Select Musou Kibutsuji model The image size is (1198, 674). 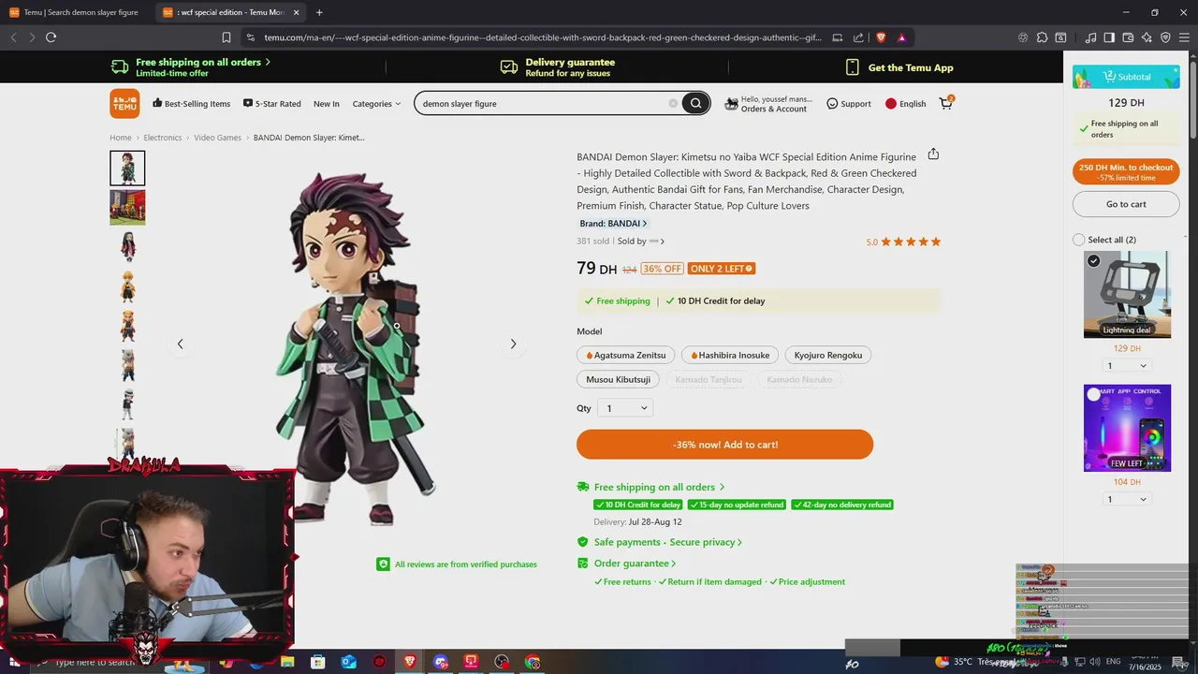click(618, 379)
